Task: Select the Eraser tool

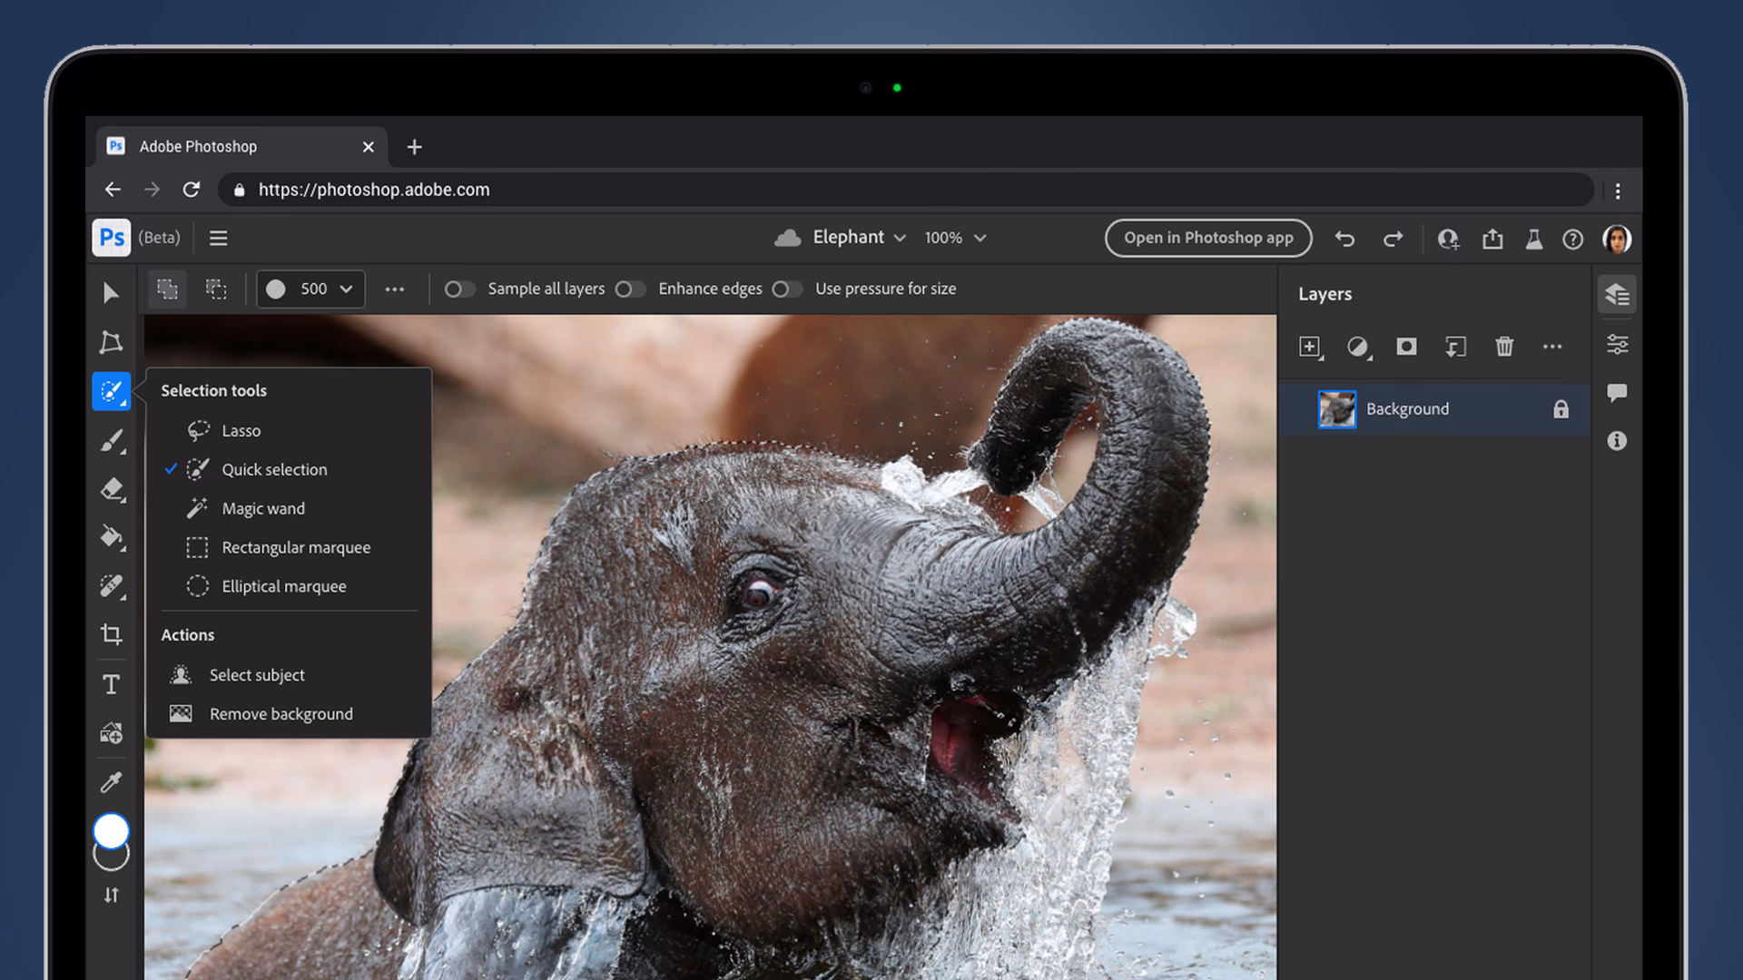Action: pyautogui.click(x=111, y=489)
